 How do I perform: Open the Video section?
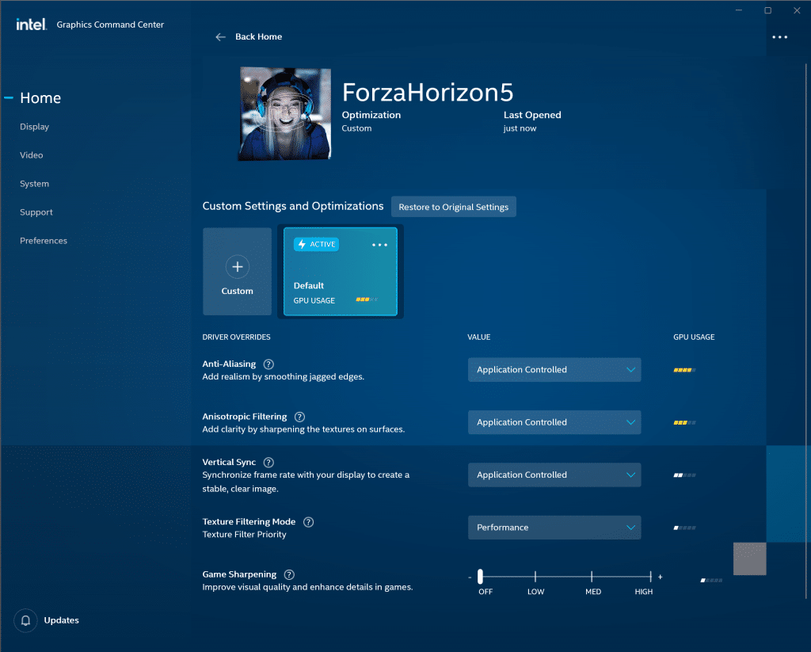[31, 155]
